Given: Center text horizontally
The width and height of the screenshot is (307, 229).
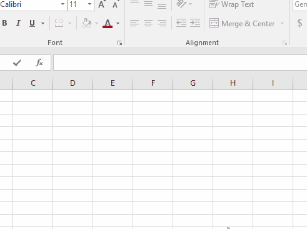Looking at the screenshot, I should [148, 23].
